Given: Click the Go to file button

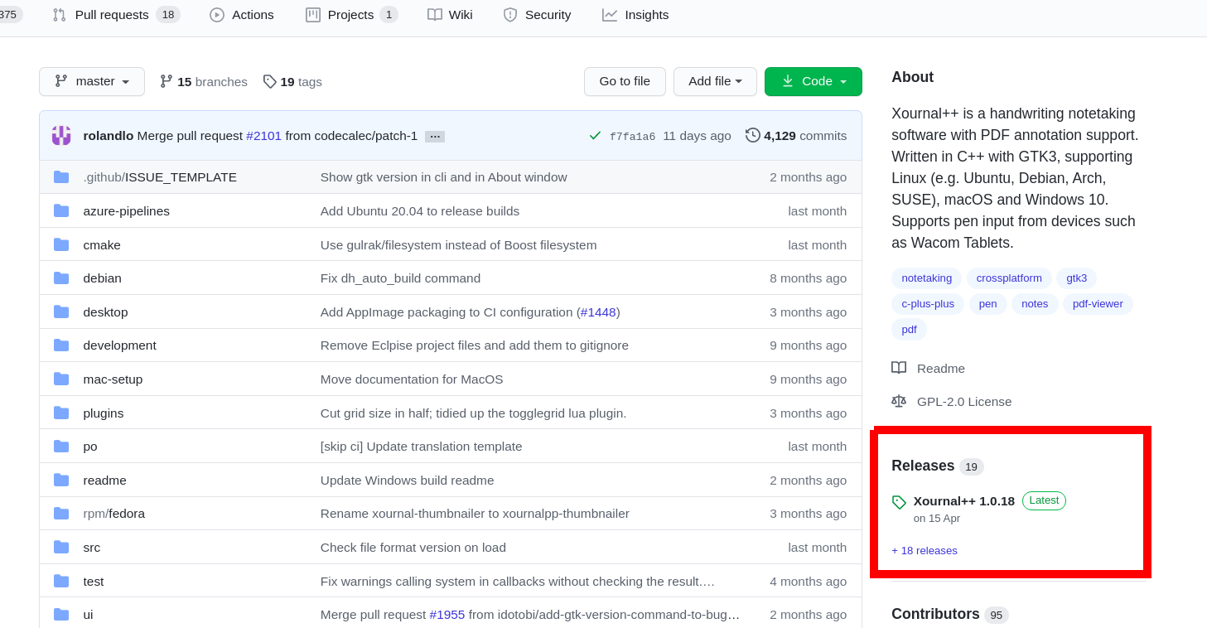Looking at the screenshot, I should tap(625, 81).
